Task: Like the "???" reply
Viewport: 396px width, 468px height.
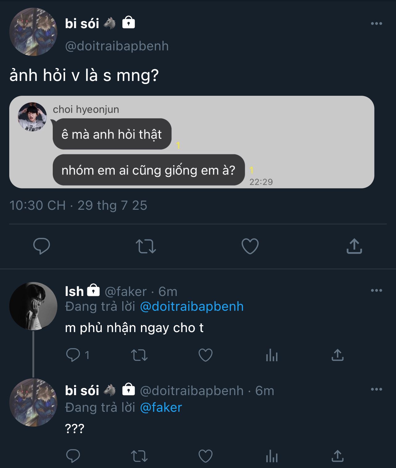Action: click(205, 456)
